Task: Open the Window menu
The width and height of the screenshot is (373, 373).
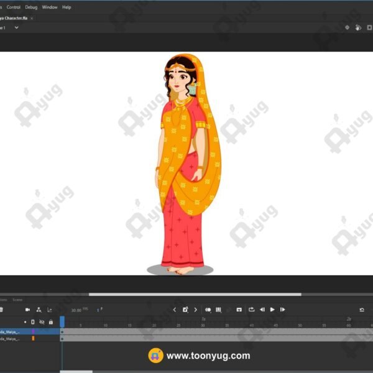Action: pyautogui.click(x=50, y=7)
